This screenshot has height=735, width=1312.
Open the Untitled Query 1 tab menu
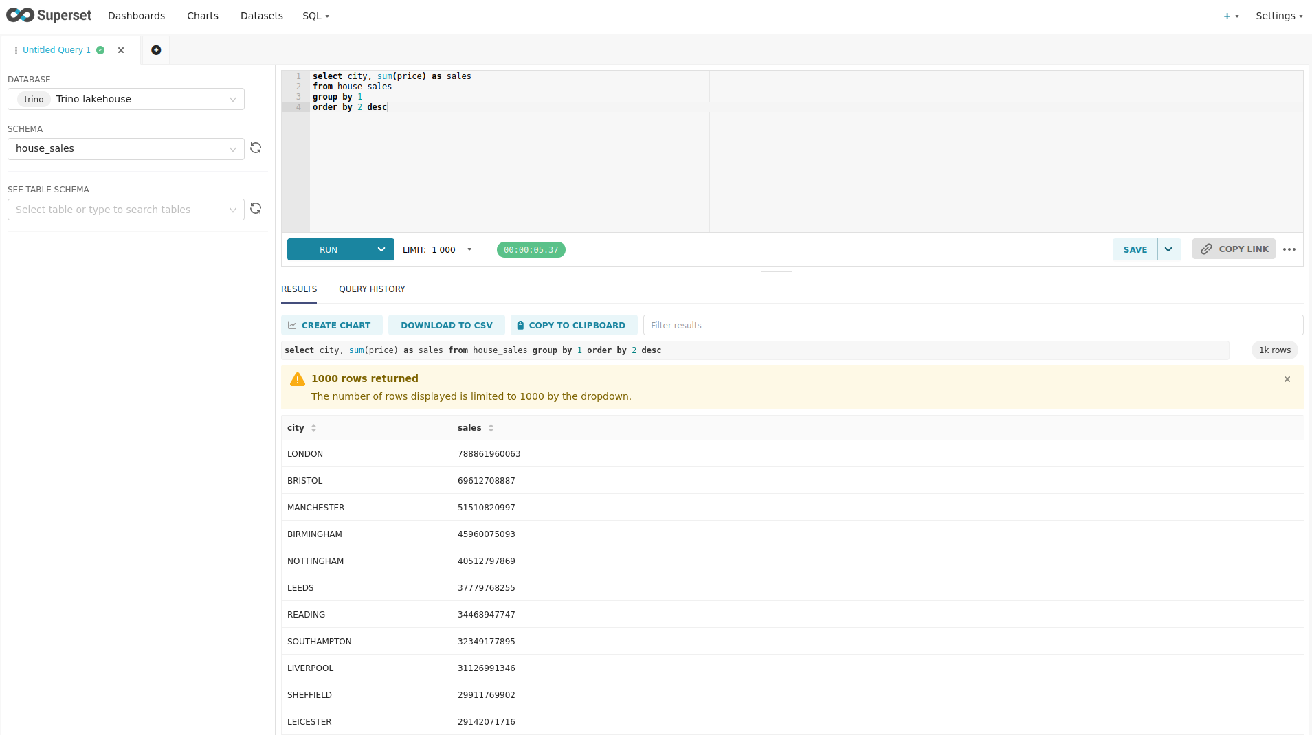click(16, 50)
